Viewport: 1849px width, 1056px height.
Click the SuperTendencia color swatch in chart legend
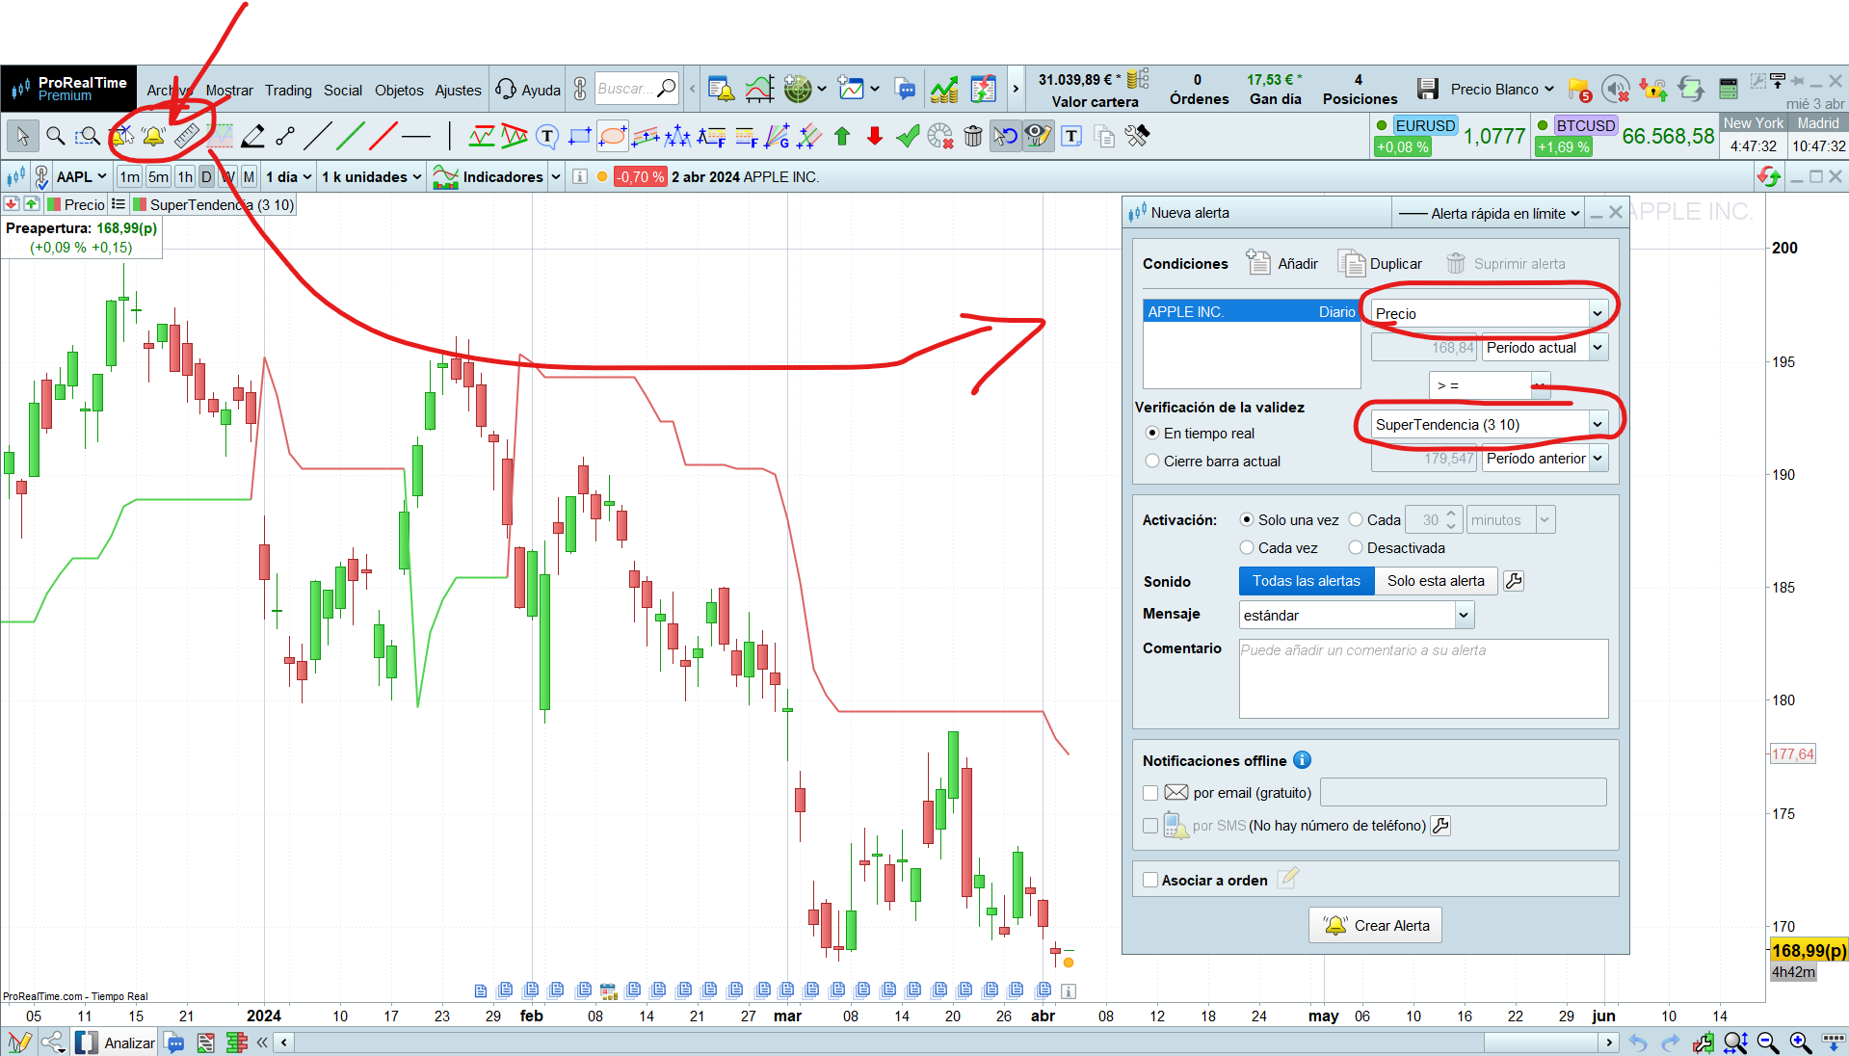140,204
